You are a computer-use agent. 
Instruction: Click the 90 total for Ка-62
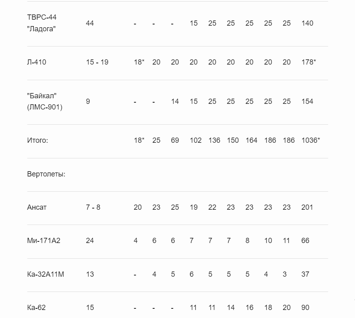click(x=305, y=308)
